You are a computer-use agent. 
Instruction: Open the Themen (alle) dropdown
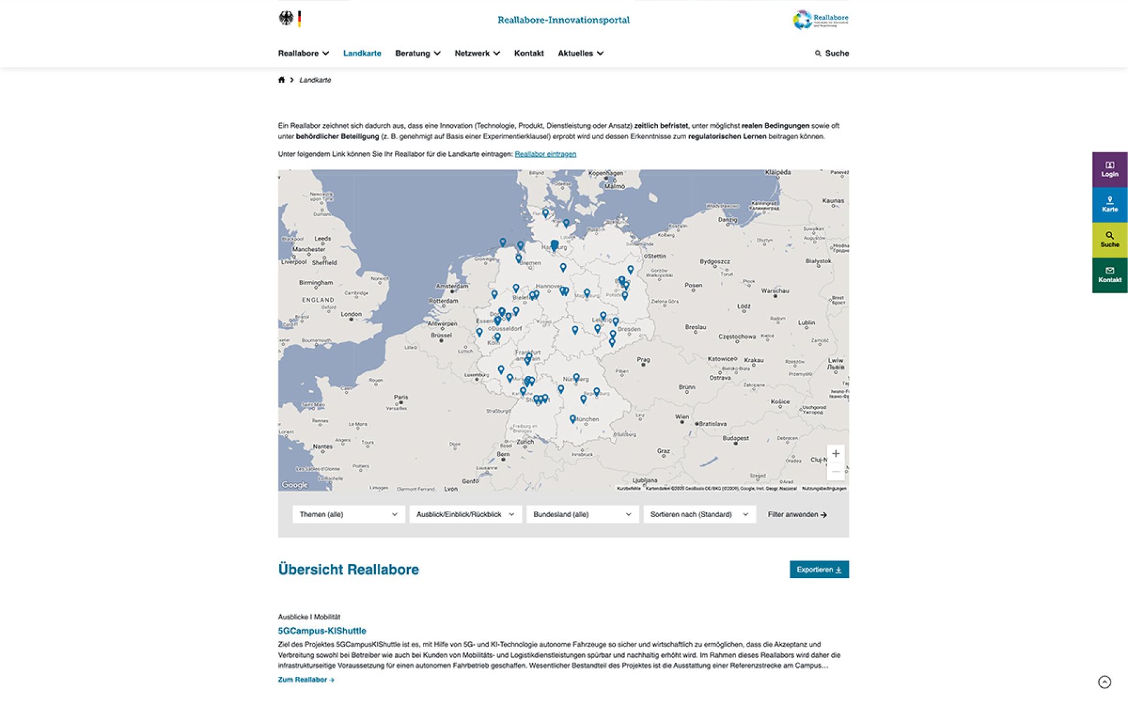pos(348,514)
